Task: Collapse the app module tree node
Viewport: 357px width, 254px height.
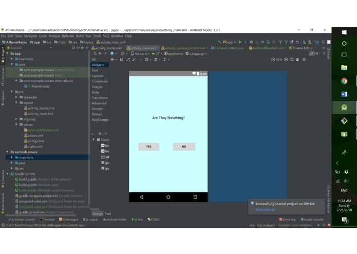Action: pyautogui.click(x=7, y=53)
